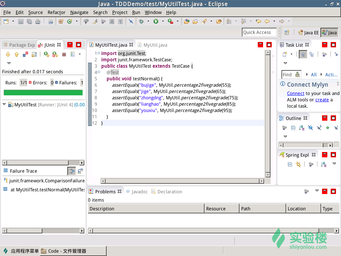341x256 pixels.
Task: Click the editor horizontal scrollbar track
Action: tap(182, 181)
